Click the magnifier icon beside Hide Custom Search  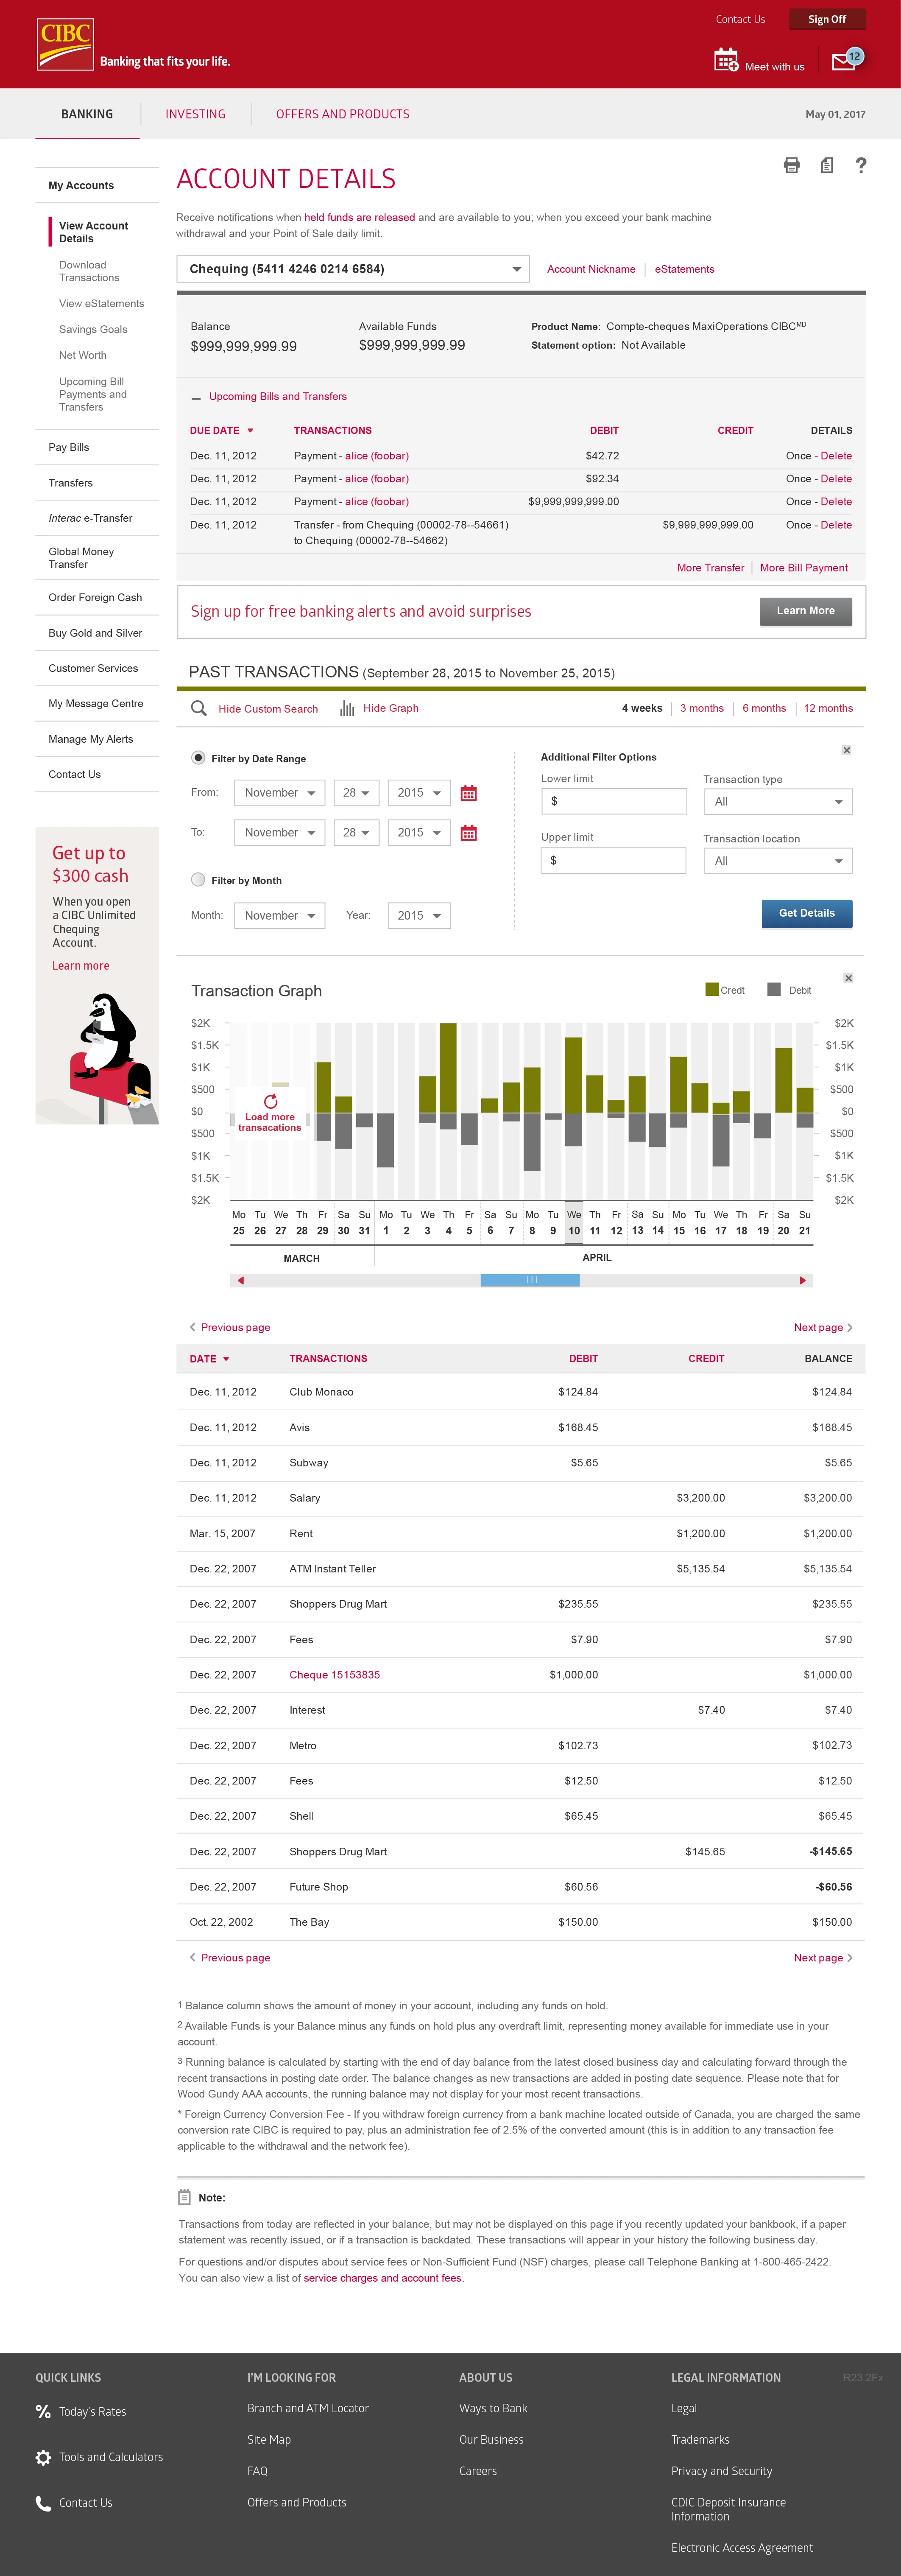(199, 708)
